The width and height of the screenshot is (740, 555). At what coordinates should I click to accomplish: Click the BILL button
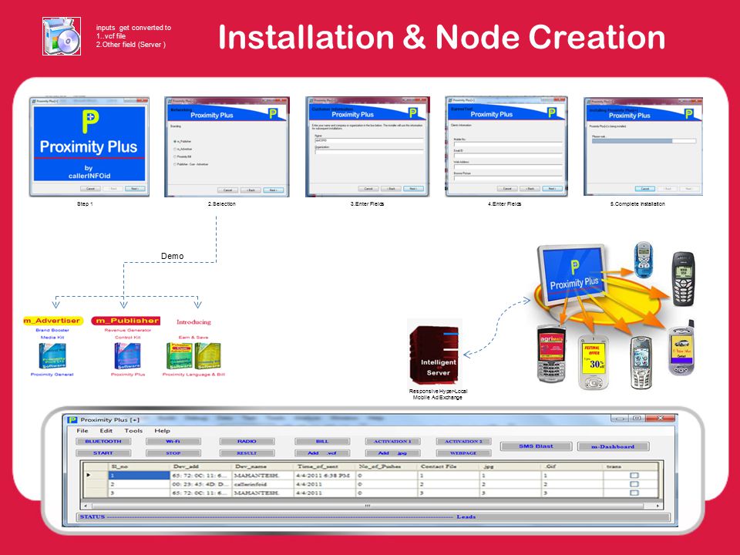click(322, 441)
